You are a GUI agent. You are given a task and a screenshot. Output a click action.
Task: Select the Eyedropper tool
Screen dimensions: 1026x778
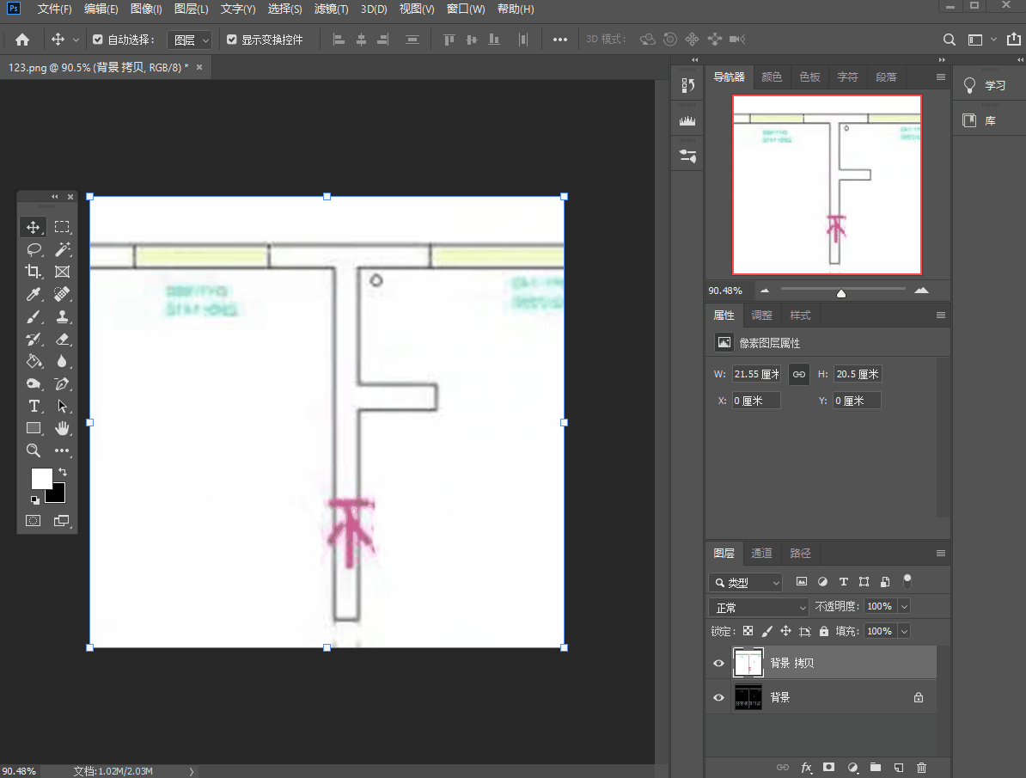pyautogui.click(x=33, y=294)
